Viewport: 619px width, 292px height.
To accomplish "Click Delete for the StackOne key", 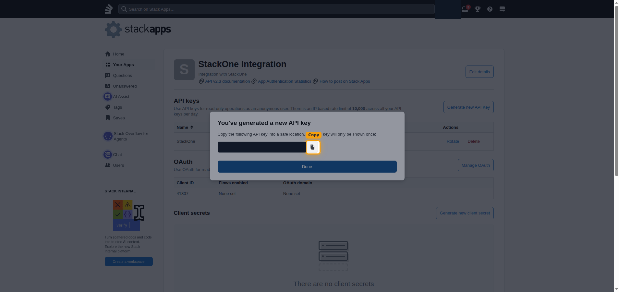I will (473, 141).
